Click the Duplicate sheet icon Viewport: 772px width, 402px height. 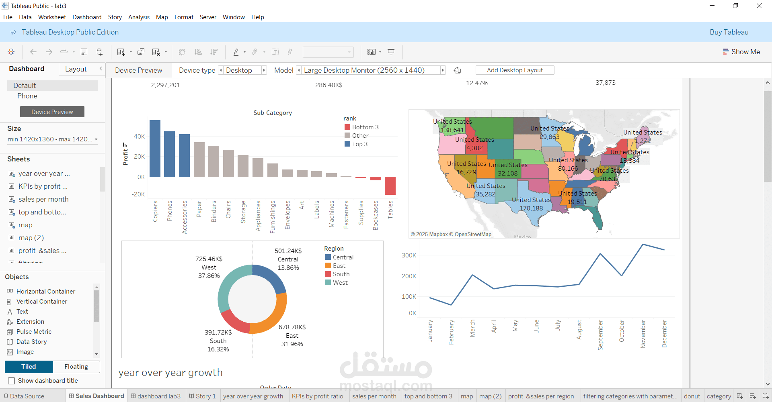coord(141,52)
